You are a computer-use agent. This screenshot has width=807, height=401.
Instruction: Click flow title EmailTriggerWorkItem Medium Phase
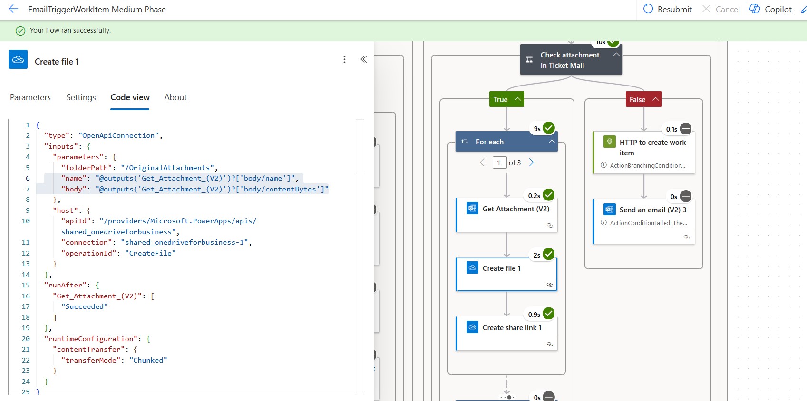pyautogui.click(x=97, y=9)
